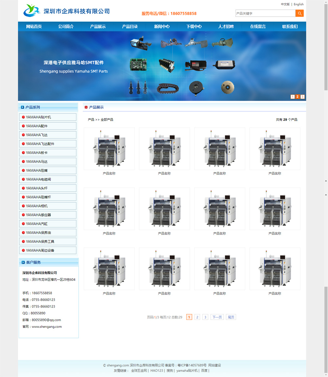The width and height of the screenshot is (328, 377).
Task: Click the blue arrow icon beside 客户服务
Action: click(23, 262)
